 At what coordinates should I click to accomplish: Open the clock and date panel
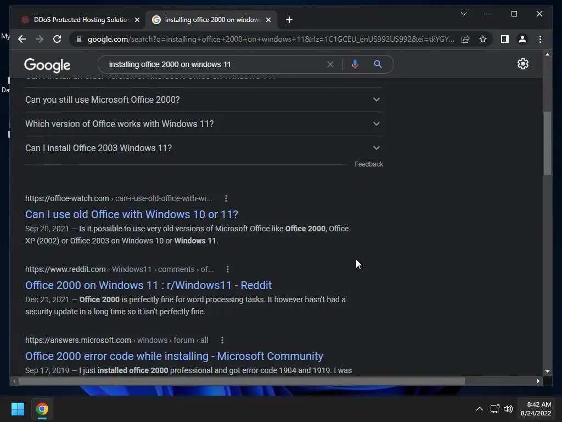[536, 409]
